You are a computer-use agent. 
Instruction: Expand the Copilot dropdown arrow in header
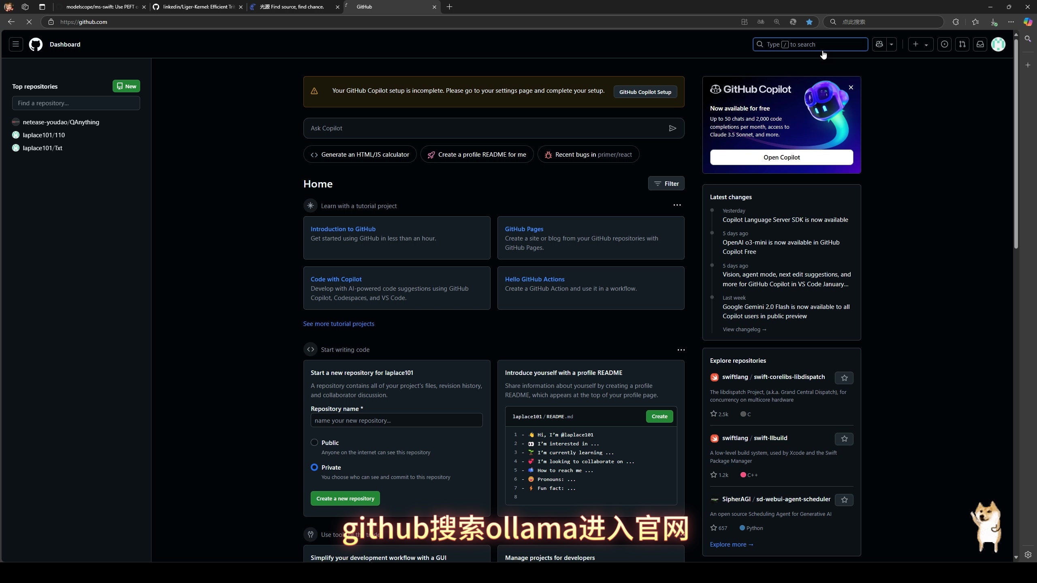891,44
